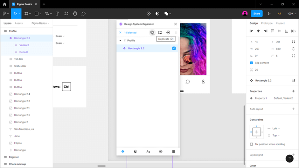
Task: Switch to the Assets tab
Action: (19, 23)
